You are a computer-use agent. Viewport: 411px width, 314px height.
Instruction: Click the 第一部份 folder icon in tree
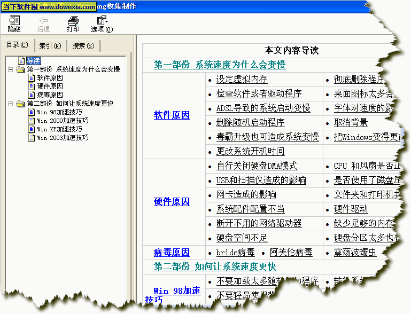coord(20,69)
